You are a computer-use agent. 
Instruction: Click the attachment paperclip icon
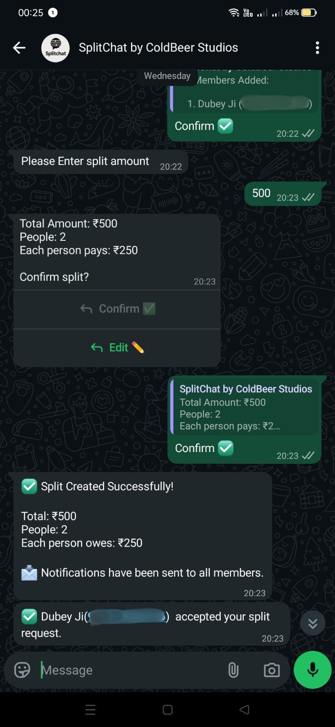233,670
